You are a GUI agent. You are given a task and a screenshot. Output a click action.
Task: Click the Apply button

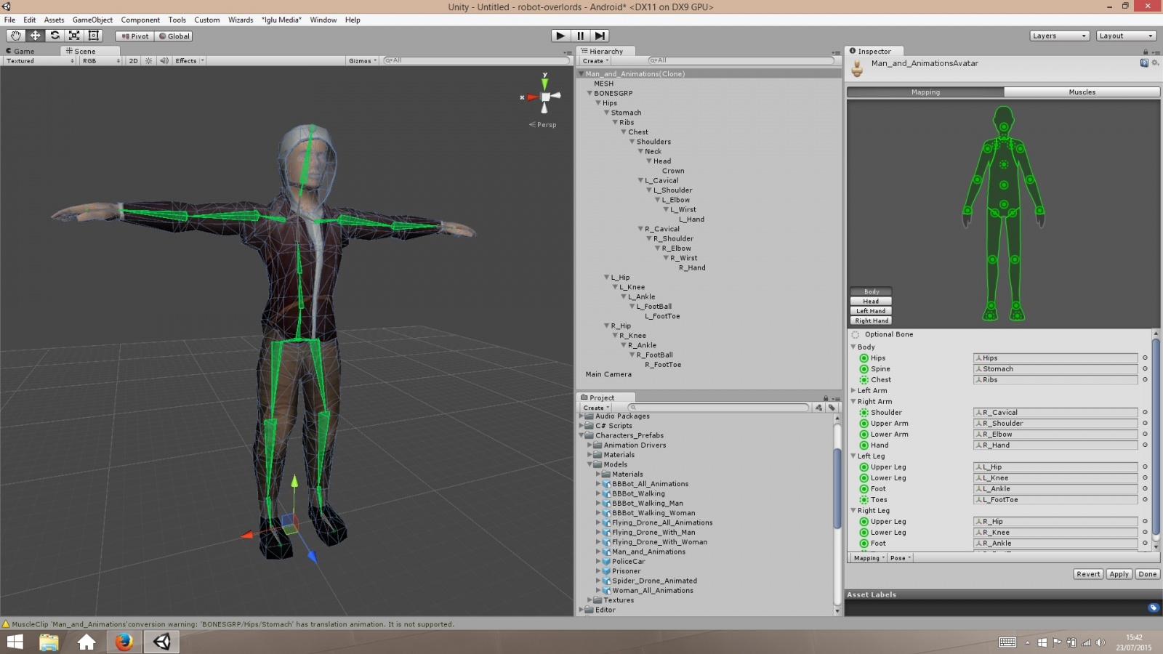click(x=1119, y=574)
